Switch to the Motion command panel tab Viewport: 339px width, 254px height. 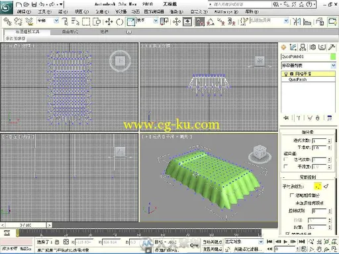(x=313, y=47)
